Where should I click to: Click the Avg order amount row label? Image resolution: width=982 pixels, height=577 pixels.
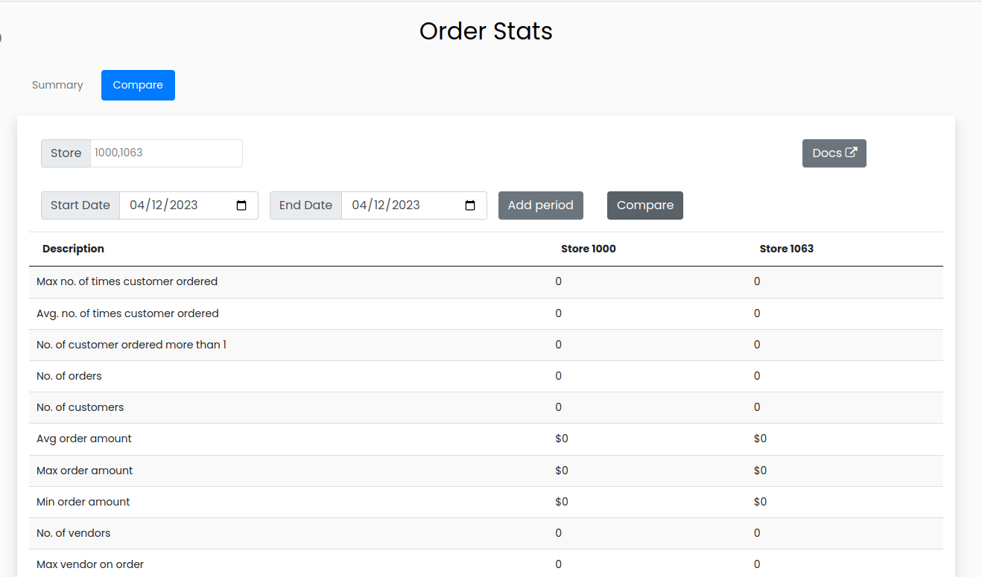tap(84, 439)
